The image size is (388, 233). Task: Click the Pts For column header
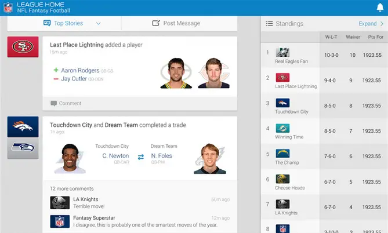(x=376, y=37)
